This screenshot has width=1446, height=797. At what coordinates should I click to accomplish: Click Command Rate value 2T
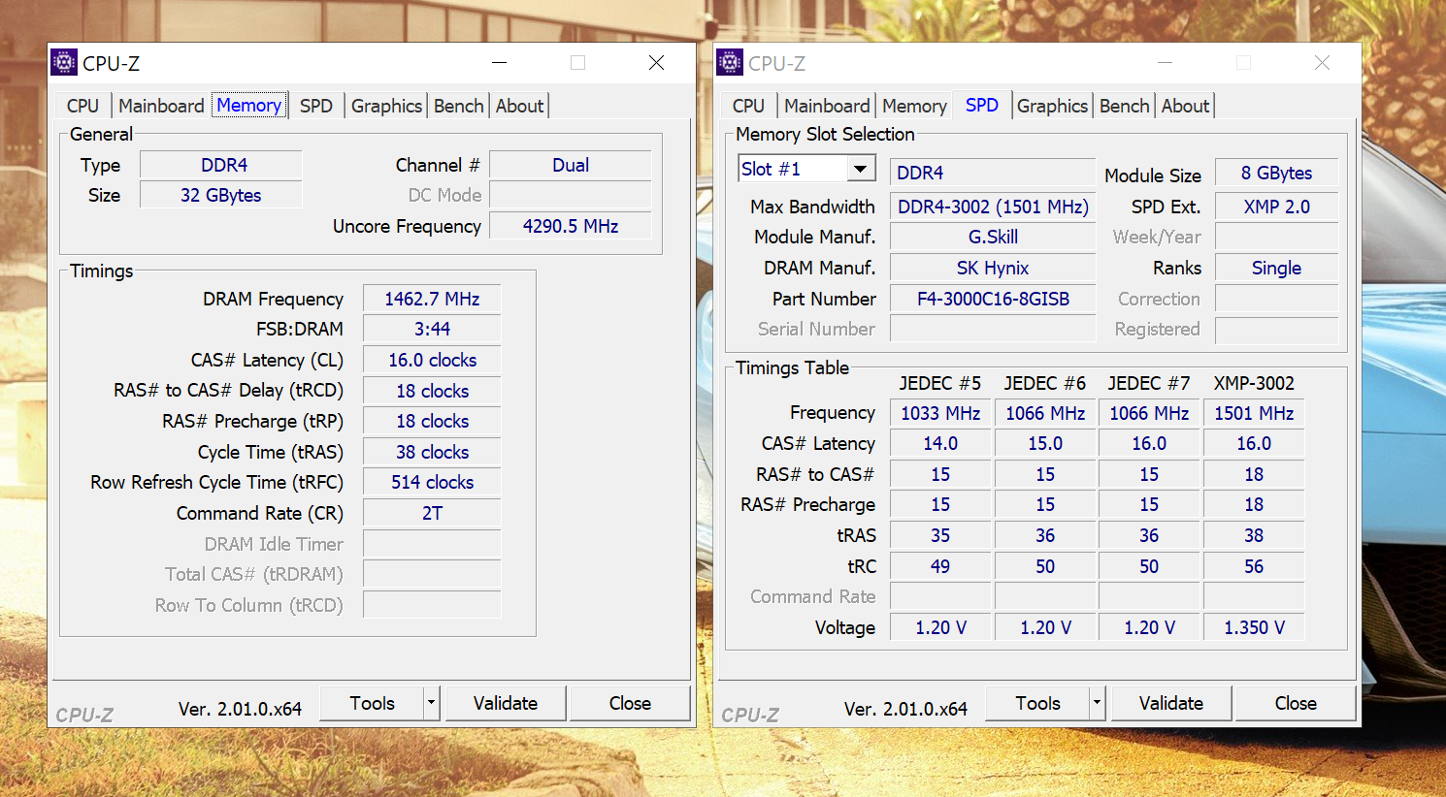[432, 513]
